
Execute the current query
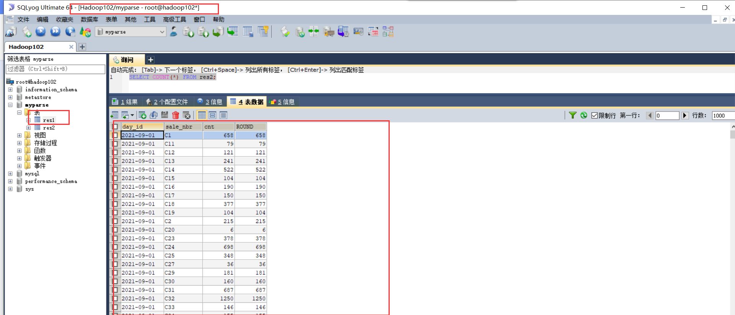click(x=41, y=32)
